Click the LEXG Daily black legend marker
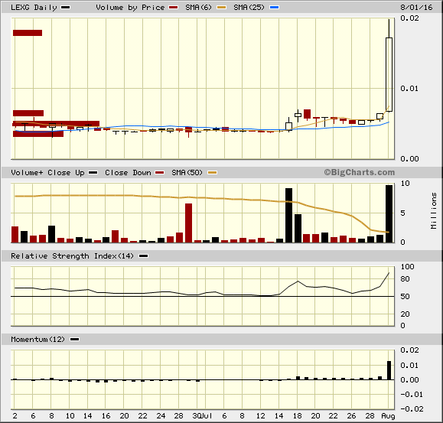Image resolution: width=443 pixels, height=423 pixels. (66, 8)
